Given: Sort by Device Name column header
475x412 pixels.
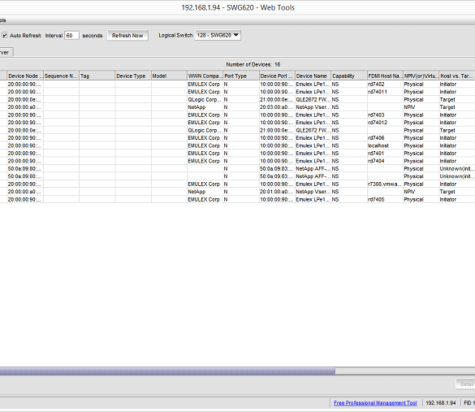Looking at the screenshot, I should tap(313, 76).
